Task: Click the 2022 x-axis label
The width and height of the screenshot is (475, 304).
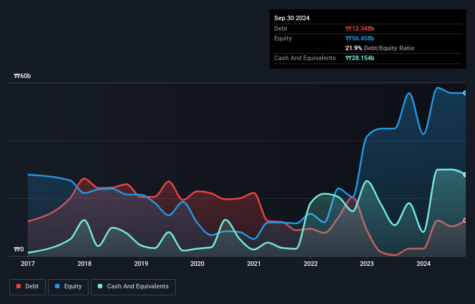Action: [311, 264]
